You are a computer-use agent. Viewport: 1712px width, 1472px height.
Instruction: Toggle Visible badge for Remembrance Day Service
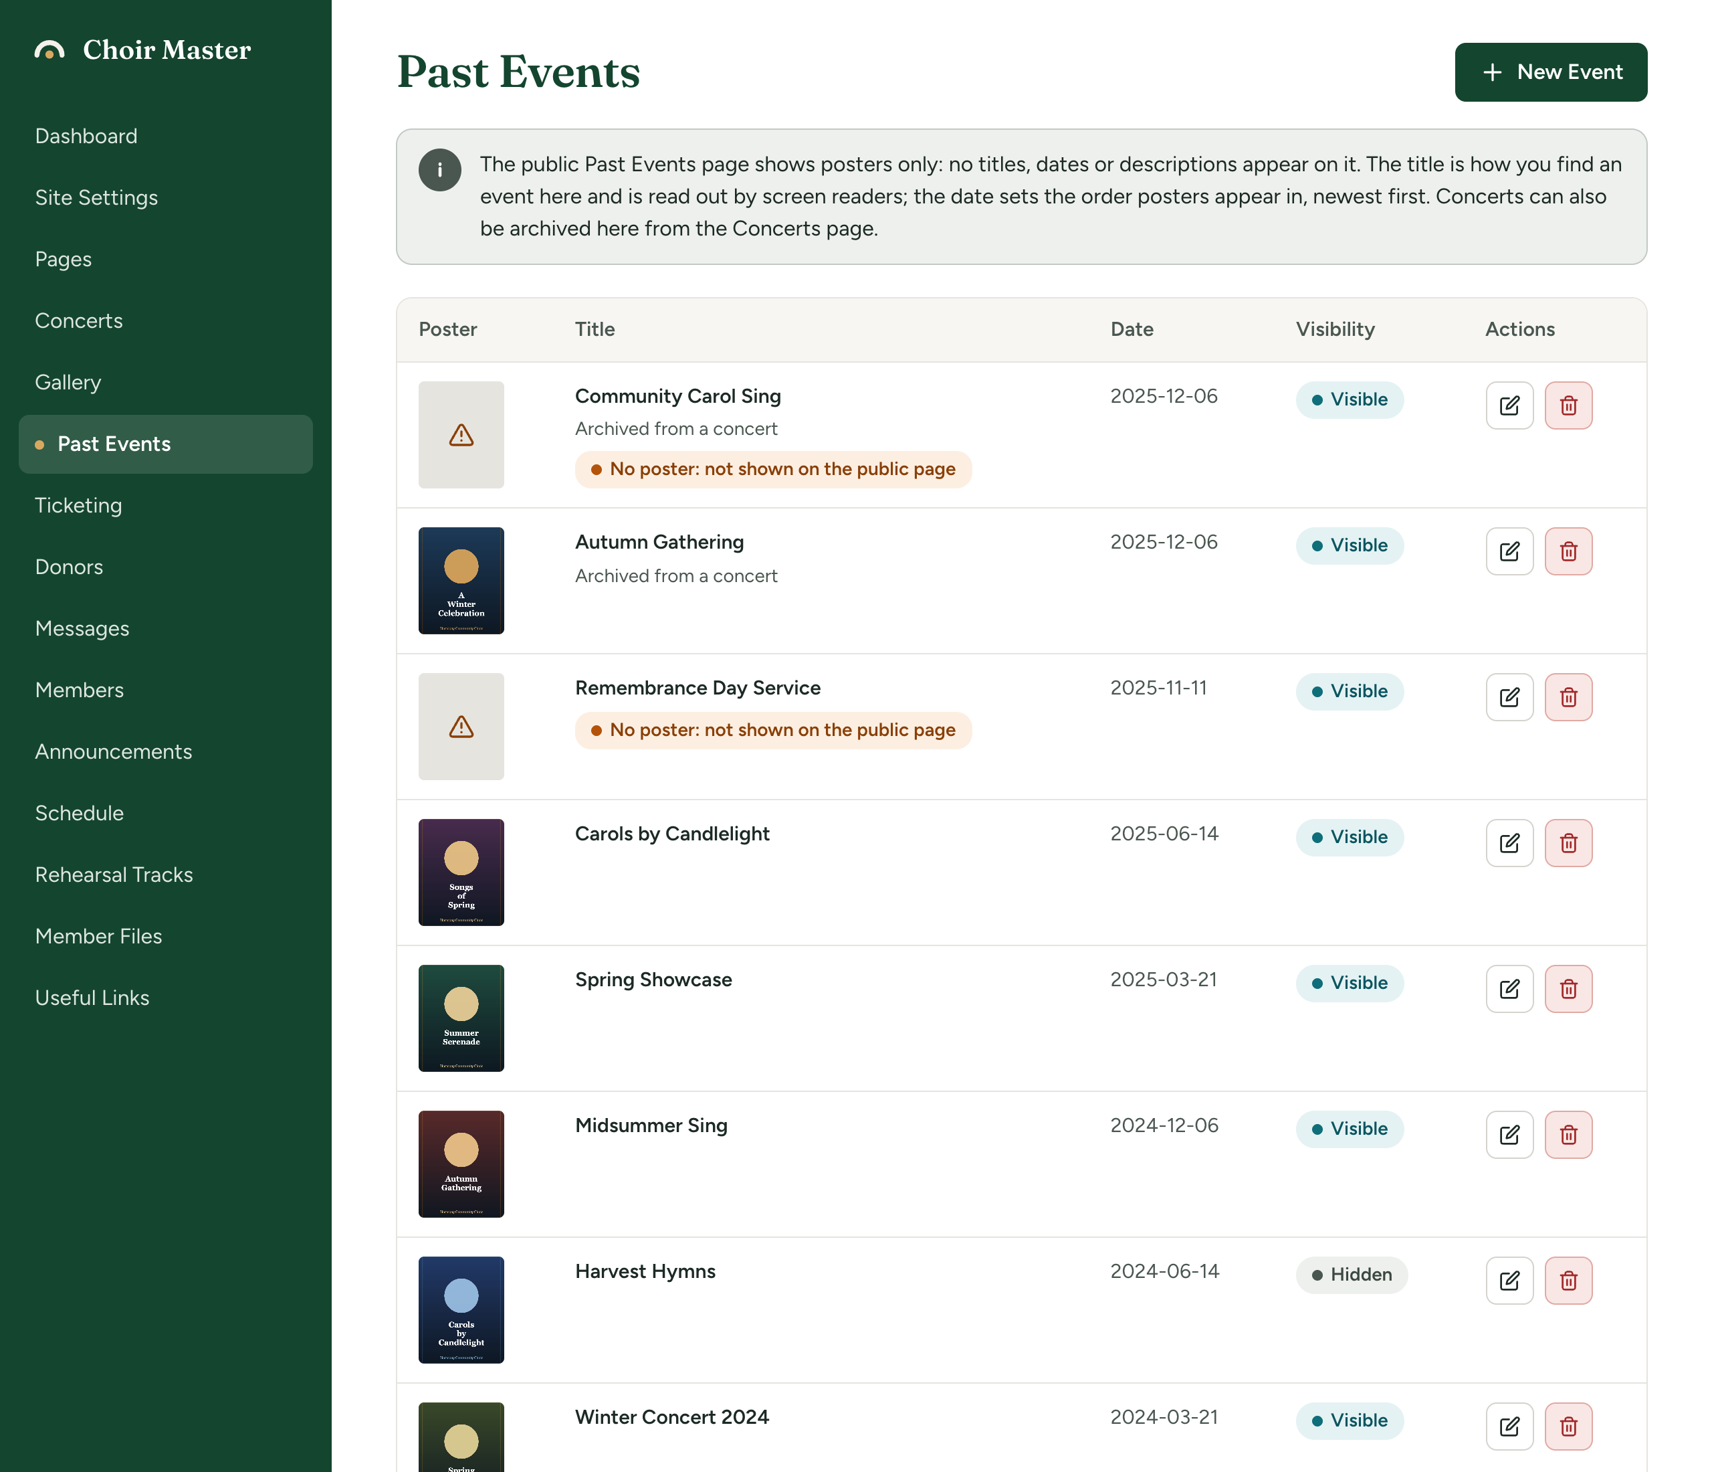(1350, 691)
